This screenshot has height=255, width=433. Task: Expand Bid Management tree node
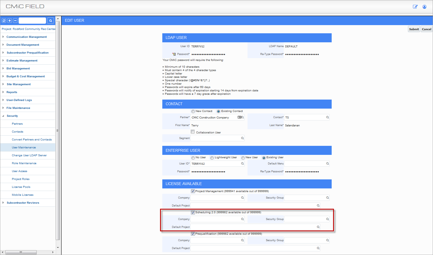(3, 68)
